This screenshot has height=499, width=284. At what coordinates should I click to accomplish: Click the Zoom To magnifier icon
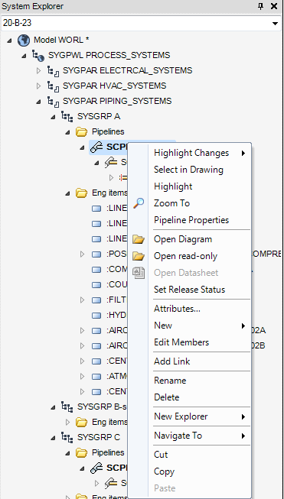tap(139, 203)
